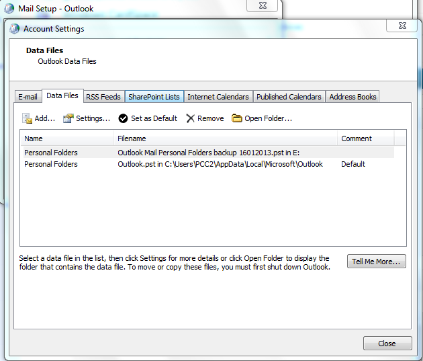Open the Address Books tab

pyautogui.click(x=352, y=97)
